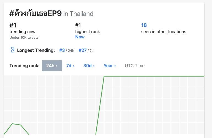Viewport: 212px width, 138px height.
Task: Toggle the UTC Time option
Action: [135, 66]
